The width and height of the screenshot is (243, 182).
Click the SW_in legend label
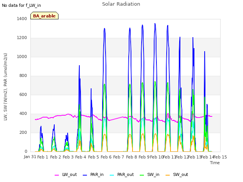click(153, 174)
